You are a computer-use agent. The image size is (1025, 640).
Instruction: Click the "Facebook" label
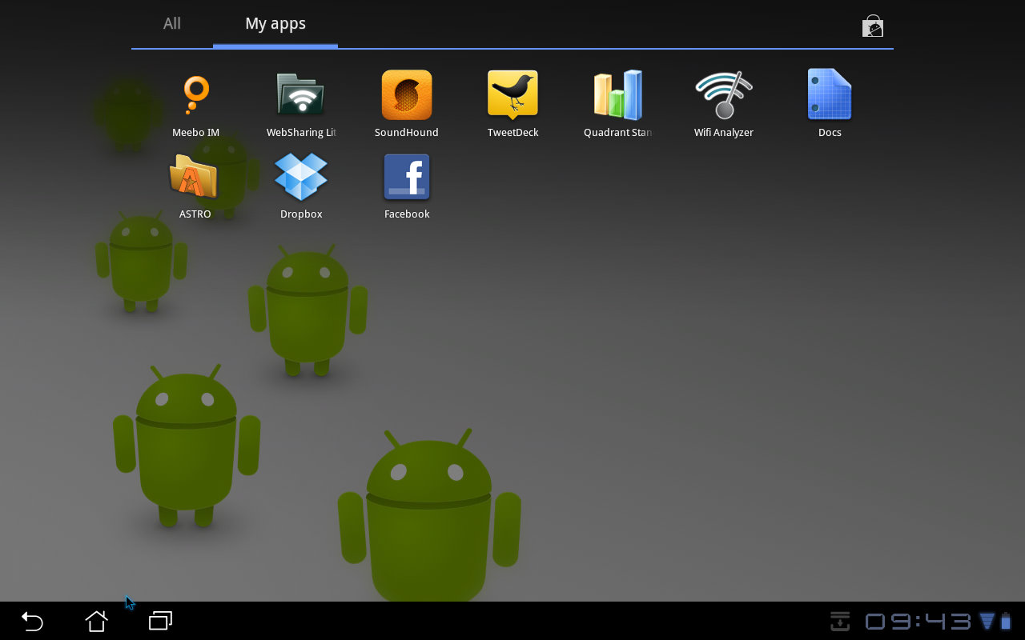[x=407, y=214]
